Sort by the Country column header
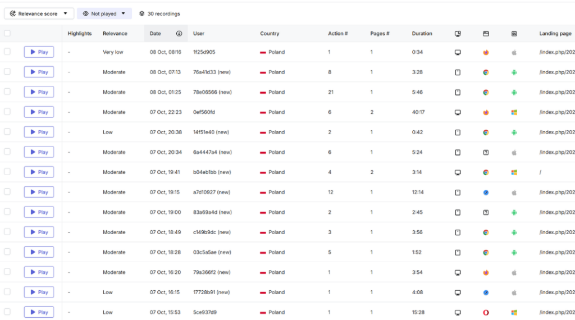Screen dimensions: 575x320 270,34
